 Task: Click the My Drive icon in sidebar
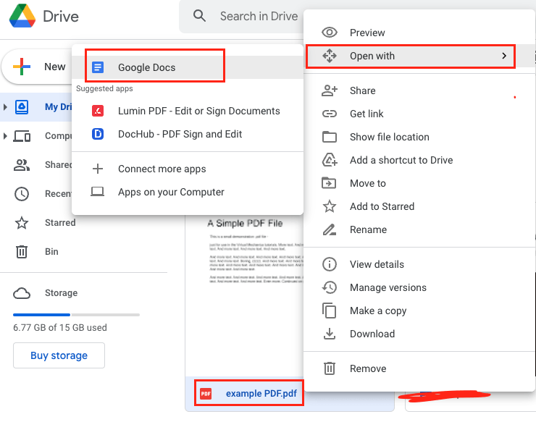pos(22,107)
